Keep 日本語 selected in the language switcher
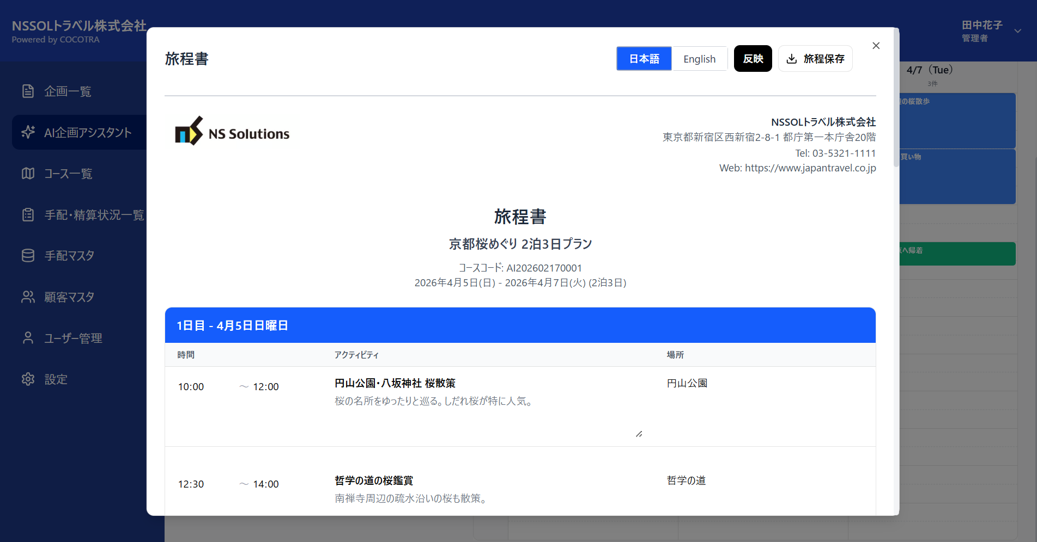 644,58
